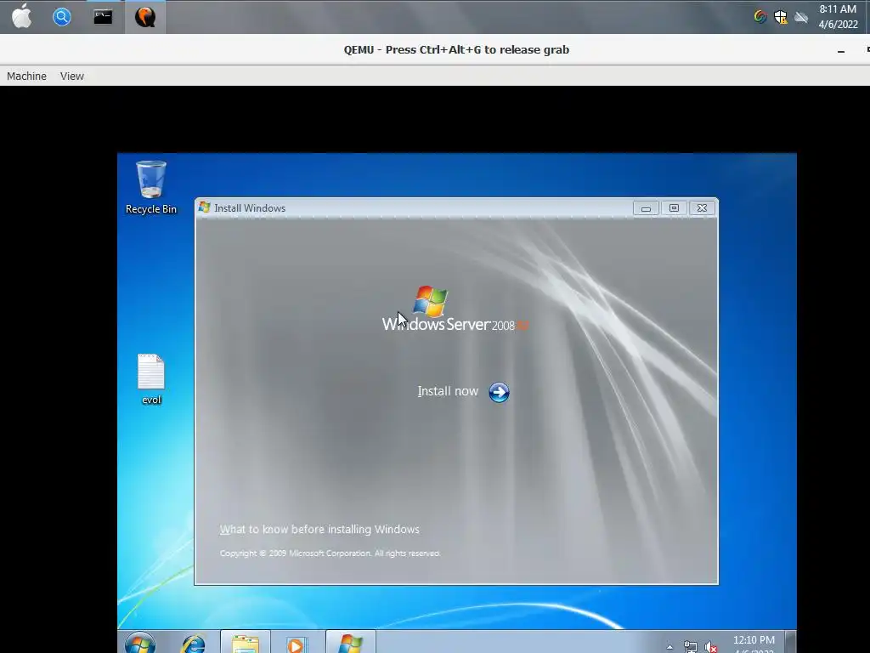870x653 pixels.
Task: Click the Install now text label
Action: 448,391
